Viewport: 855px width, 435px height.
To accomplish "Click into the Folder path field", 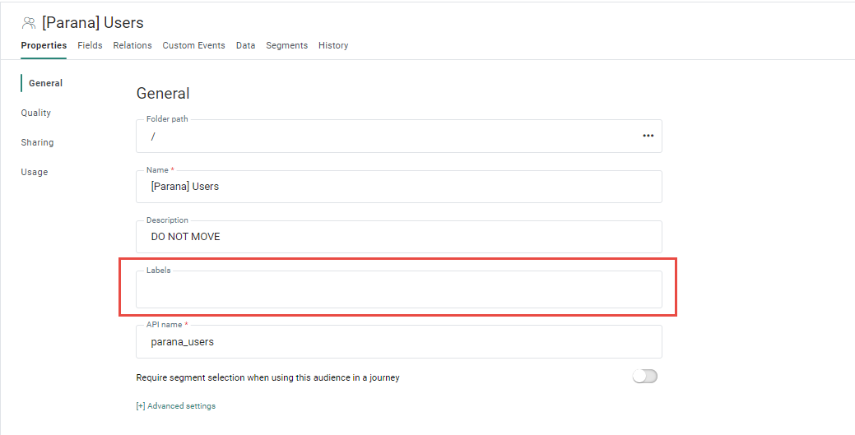I will 387,137.
